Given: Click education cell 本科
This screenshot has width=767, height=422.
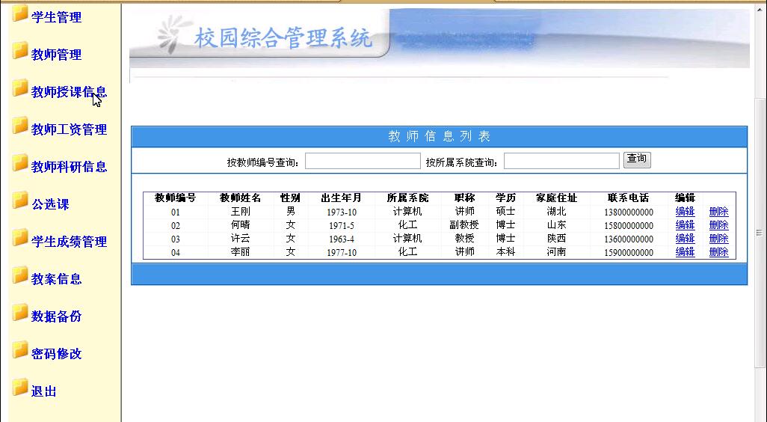Looking at the screenshot, I should 505,252.
